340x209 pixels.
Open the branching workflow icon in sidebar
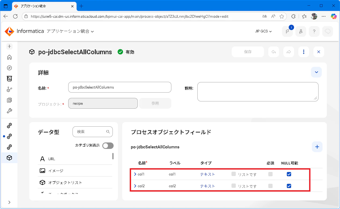click(x=9, y=89)
